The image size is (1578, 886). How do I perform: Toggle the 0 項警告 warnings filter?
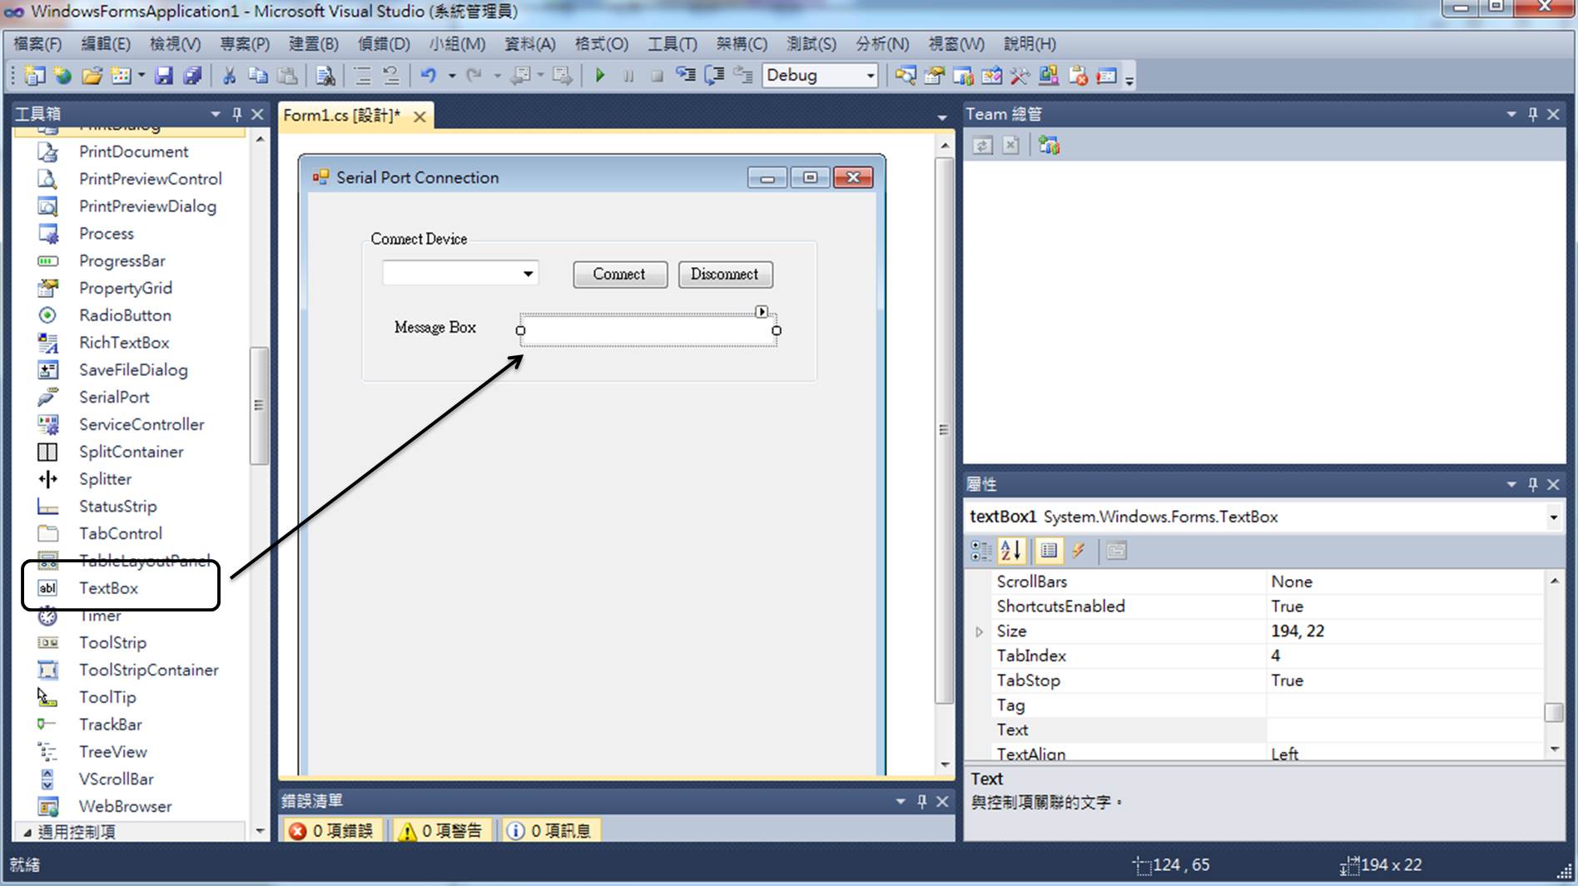click(x=441, y=830)
